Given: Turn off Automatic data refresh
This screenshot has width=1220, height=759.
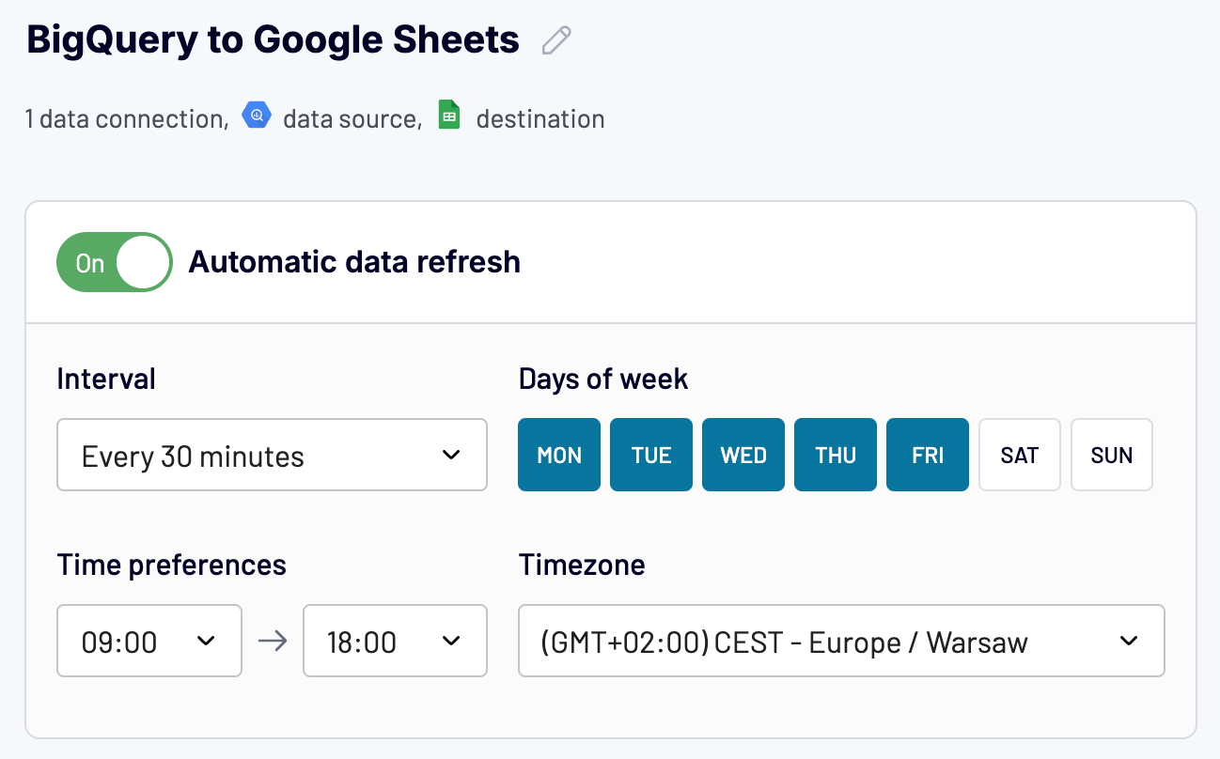Looking at the screenshot, I should [114, 262].
